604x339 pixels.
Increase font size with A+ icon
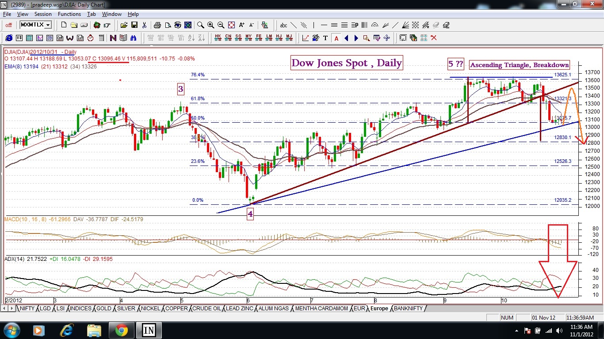241,25
